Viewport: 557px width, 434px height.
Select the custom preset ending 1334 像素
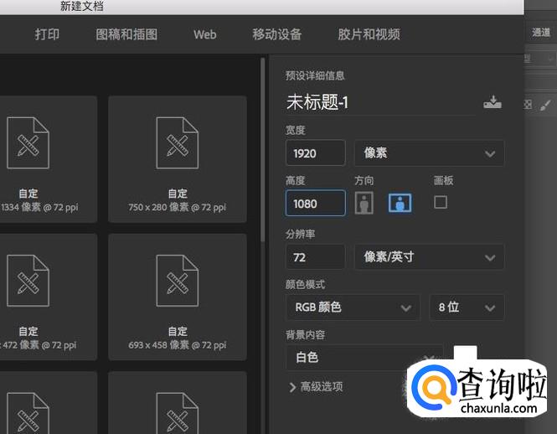click(48, 159)
